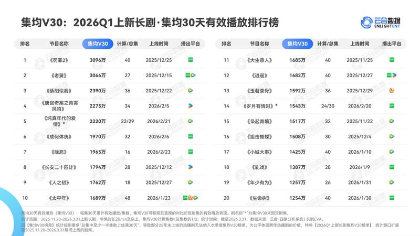Click the blue 集均V30 header in right table

click(297, 44)
